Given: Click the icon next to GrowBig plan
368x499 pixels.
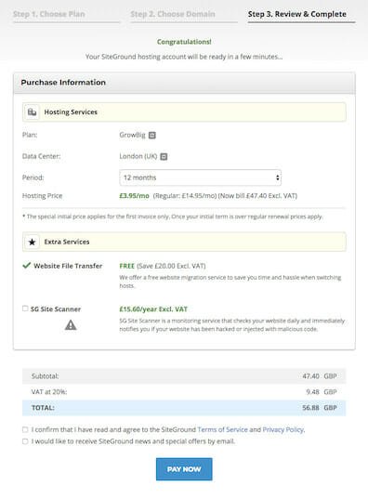Looking at the screenshot, I should click(x=152, y=136).
